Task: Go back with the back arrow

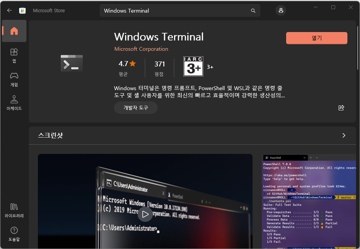Action: tap(10, 10)
